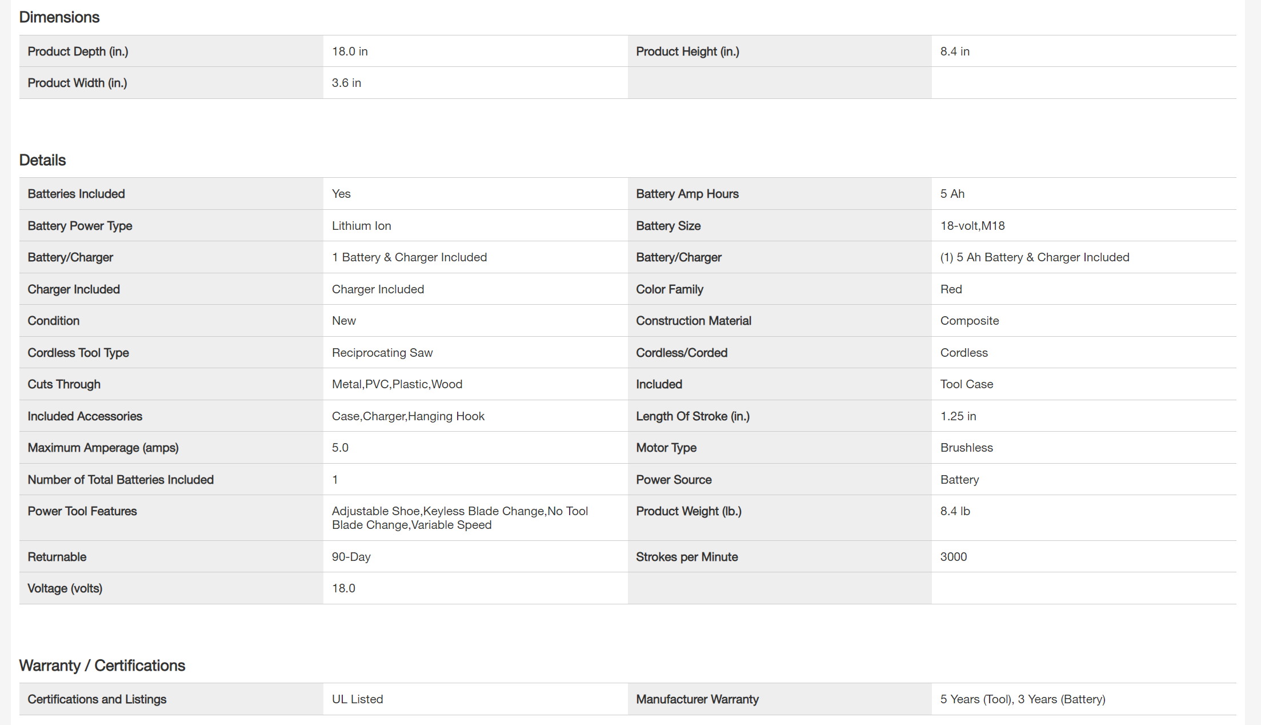
Task: Click the Details section heading
Action: tap(43, 160)
